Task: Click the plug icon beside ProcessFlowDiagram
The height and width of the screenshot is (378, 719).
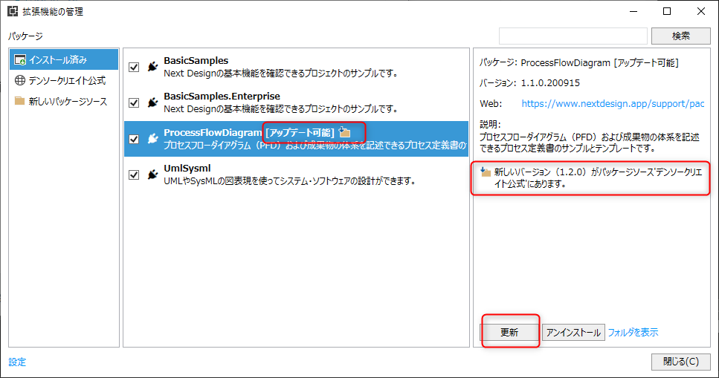Action: (152, 139)
